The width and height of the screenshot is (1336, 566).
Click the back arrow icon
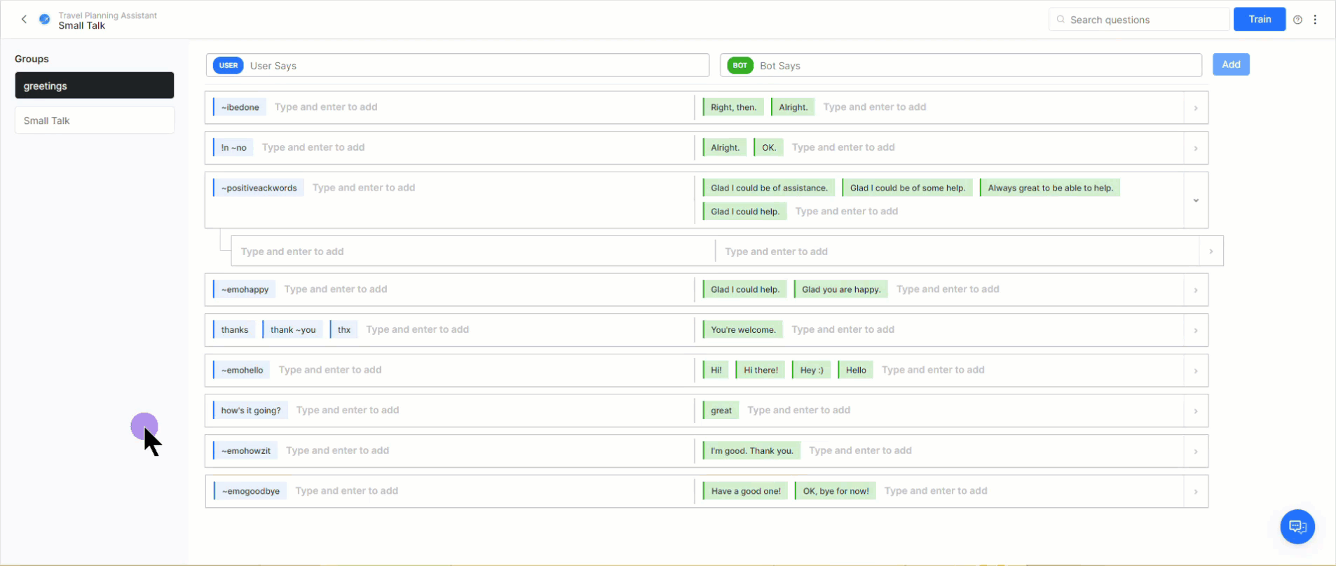24,20
